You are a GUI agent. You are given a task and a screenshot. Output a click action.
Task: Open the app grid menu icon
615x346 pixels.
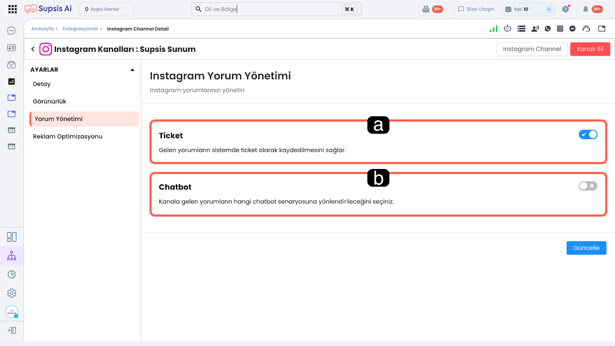tap(12, 9)
